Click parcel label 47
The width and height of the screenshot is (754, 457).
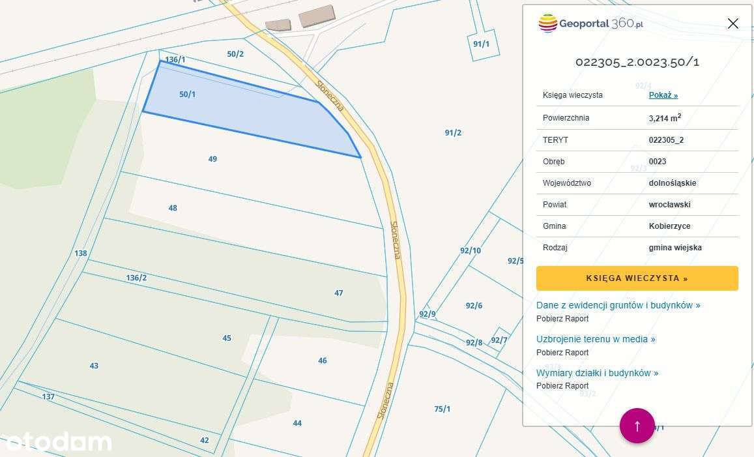pos(338,293)
